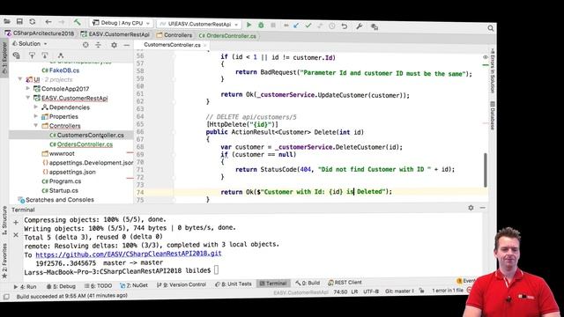Collapse the EASV.CustomerRestApi project node

28,98
